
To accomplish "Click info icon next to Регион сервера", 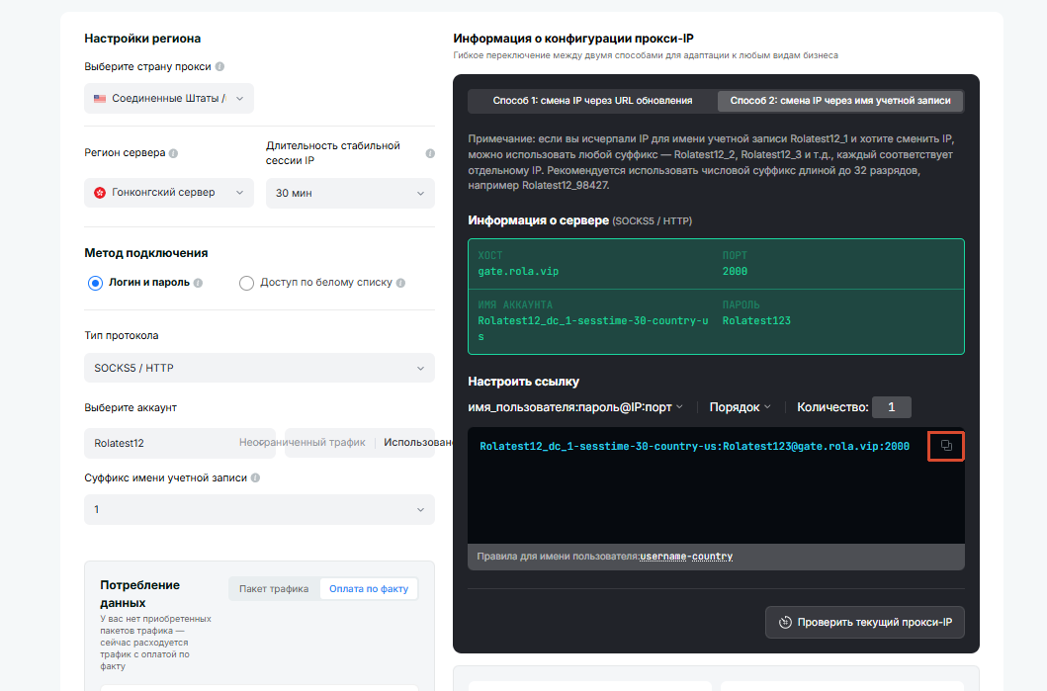I will 174,153.
